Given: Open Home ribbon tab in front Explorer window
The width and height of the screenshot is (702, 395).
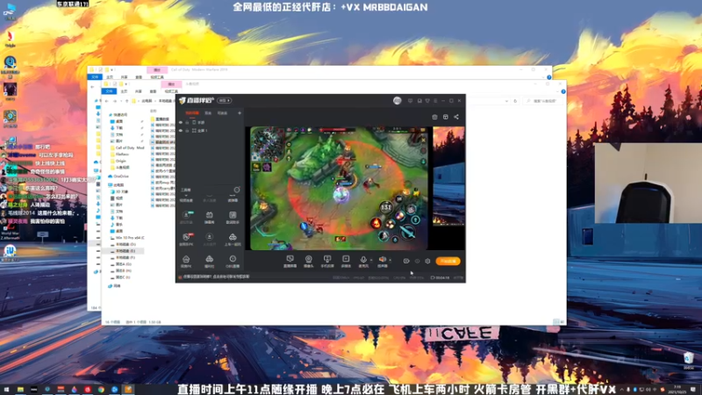Looking at the screenshot, I should pyautogui.click(x=124, y=91).
